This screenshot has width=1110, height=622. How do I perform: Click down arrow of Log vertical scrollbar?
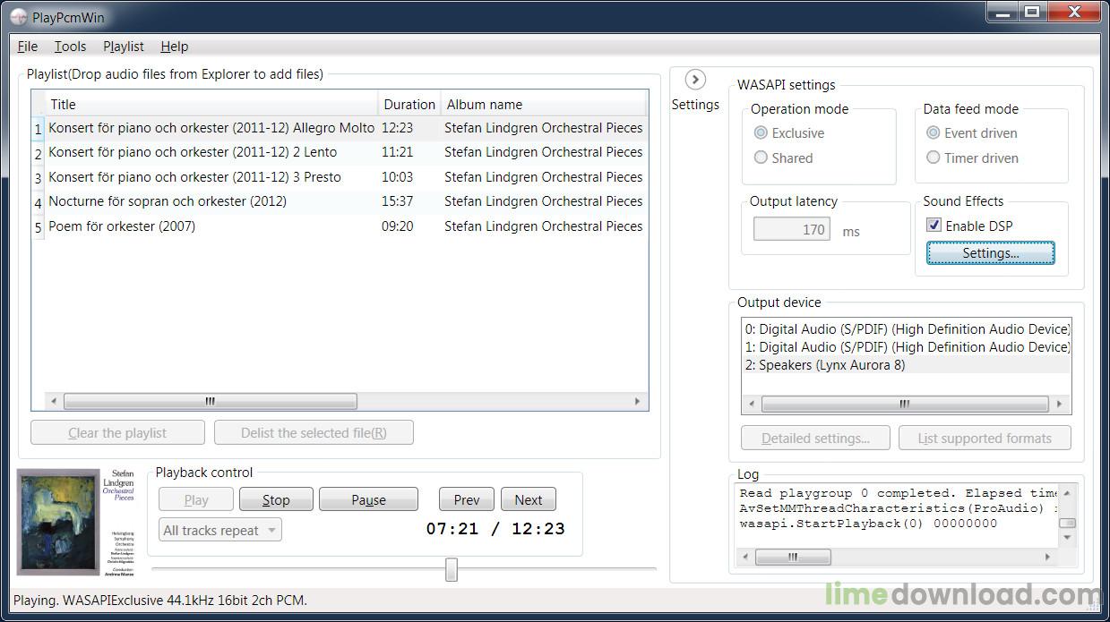(x=1066, y=538)
